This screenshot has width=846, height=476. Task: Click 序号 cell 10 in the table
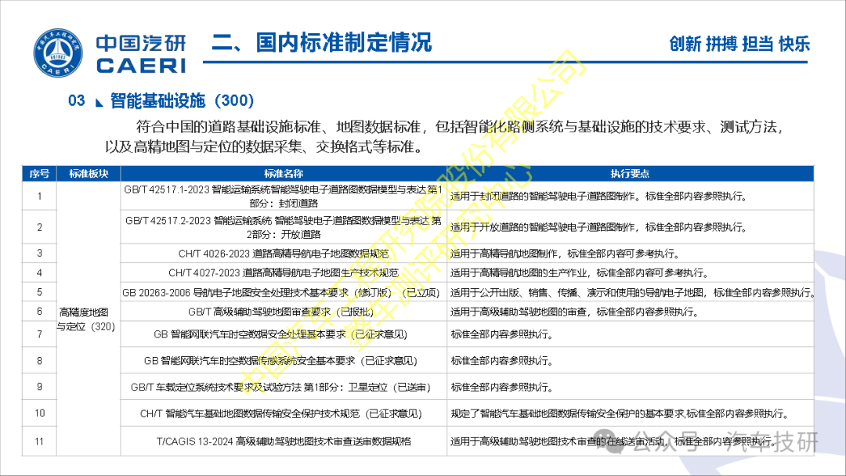39,413
